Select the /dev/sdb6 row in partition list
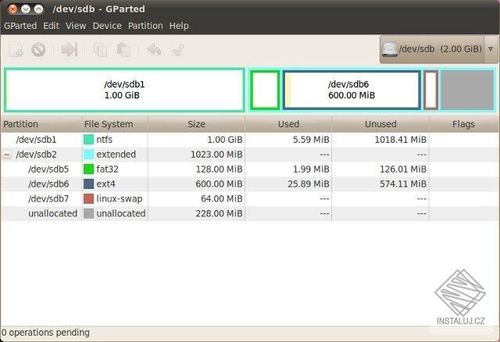 click(x=250, y=184)
